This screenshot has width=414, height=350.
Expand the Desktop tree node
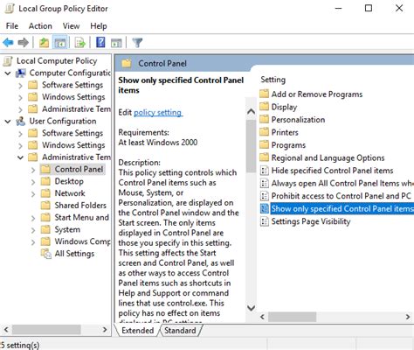coord(33,181)
